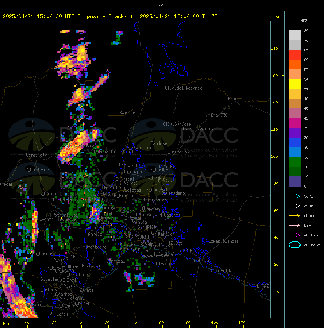This screenshot has height=328, width=324.
Task: Click the 'TUNUYAN' map label
Action: [x=83, y=303]
